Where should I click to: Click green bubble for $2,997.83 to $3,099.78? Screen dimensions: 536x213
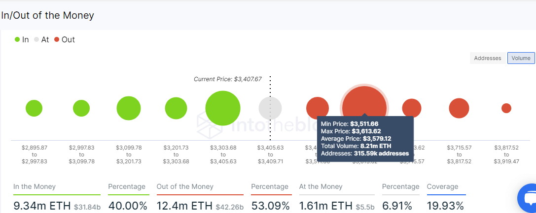81,108
